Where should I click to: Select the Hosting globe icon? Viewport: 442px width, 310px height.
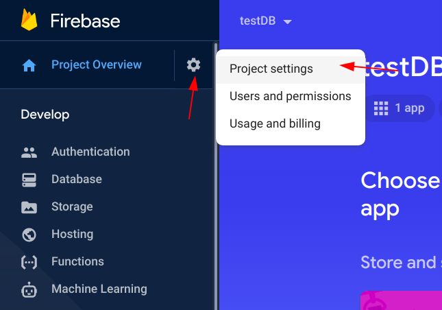[29, 235]
